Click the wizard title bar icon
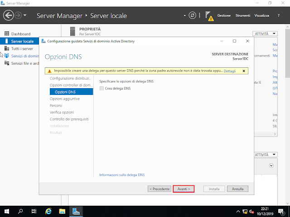Viewport: 290px width, 217px height. pyautogui.click(x=43, y=41)
